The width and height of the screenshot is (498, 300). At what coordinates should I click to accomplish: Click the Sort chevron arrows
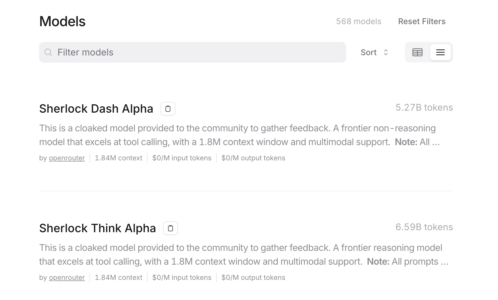coord(386,52)
